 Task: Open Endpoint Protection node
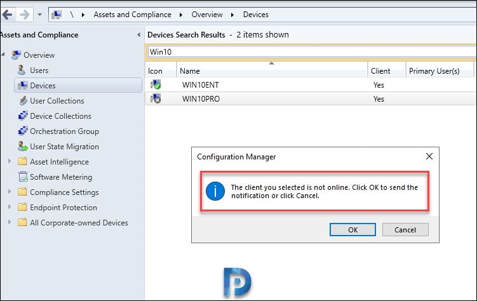pos(64,208)
